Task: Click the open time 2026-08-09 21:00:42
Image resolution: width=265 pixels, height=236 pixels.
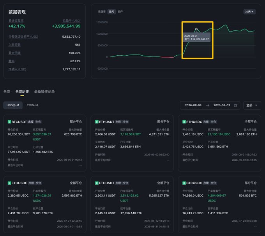Action: [x=69, y=160]
